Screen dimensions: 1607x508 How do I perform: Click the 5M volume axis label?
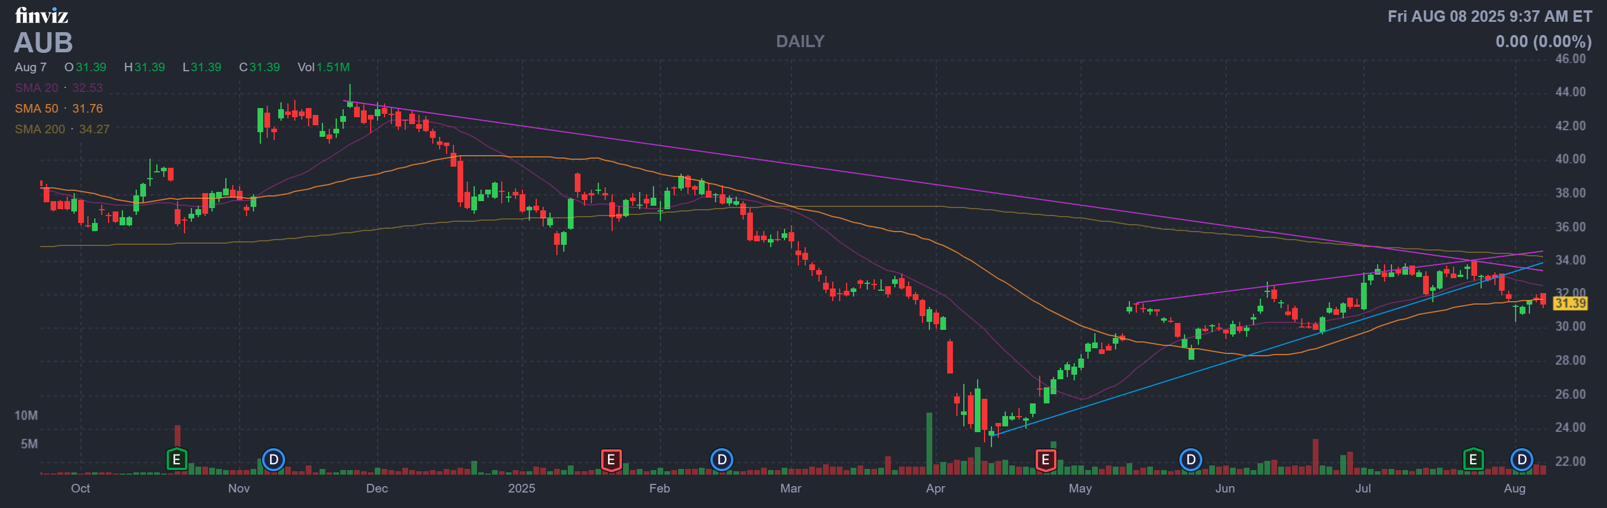tap(29, 444)
